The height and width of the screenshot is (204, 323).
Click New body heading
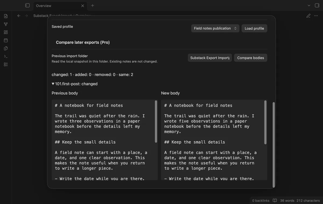coord(170,93)
